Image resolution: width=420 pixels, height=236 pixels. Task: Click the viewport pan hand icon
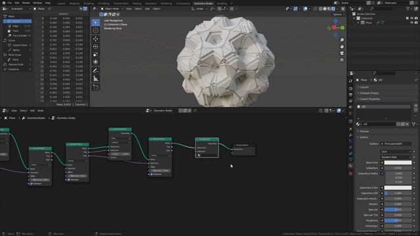click(x=342, y=47)
